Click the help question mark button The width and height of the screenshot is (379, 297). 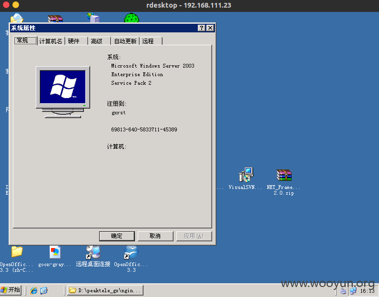click(201, 28)
